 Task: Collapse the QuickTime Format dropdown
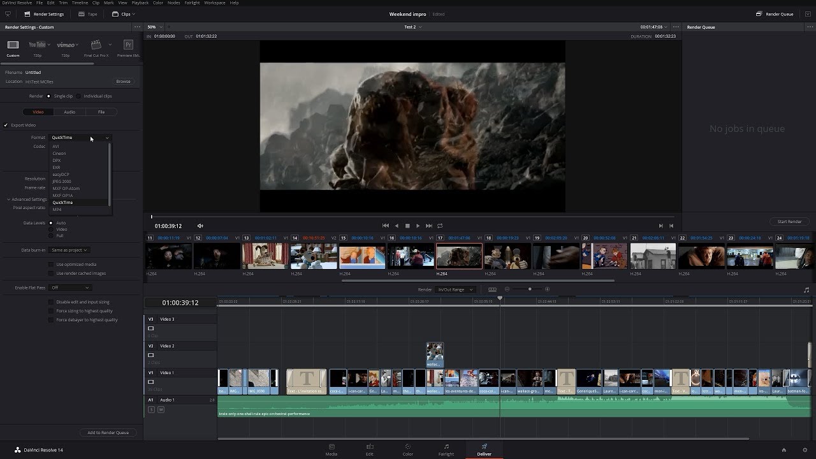(x=80, y=138)
